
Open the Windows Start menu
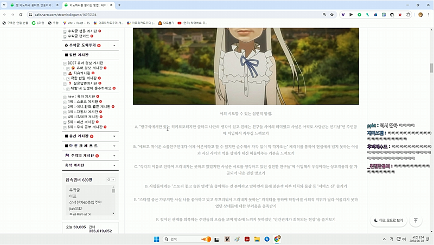pyautogui.click(x=156, y=239)
